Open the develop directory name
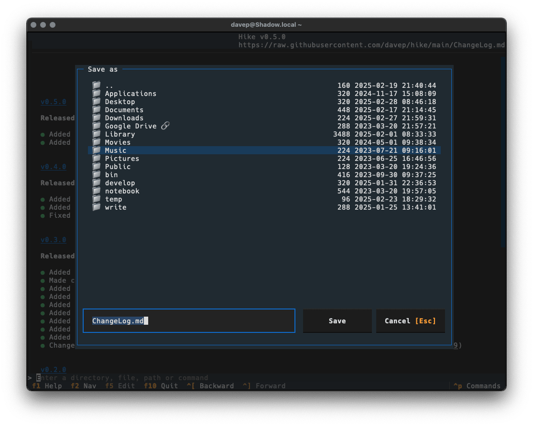533x426 pixels. click(x=120, y=183)
